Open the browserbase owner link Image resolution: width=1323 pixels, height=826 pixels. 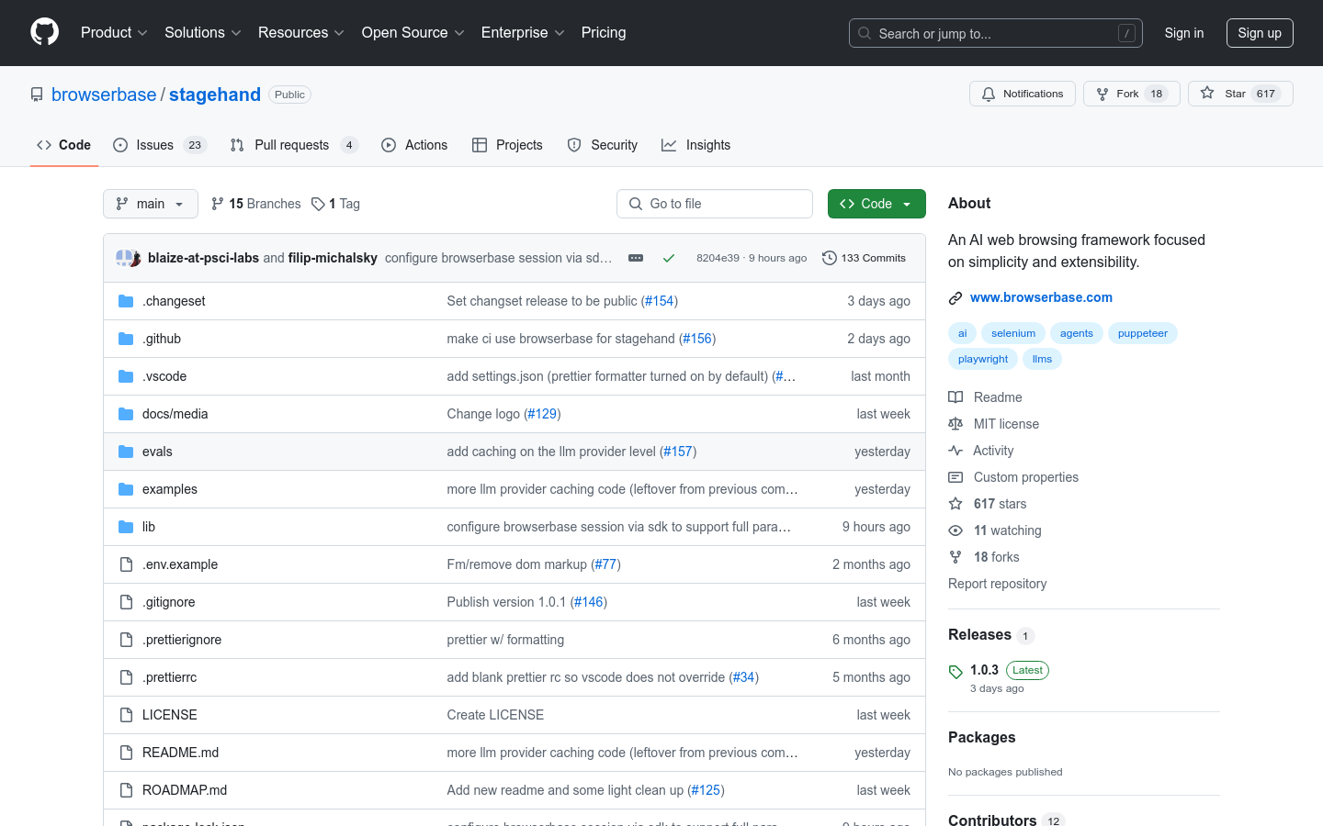(x=104, y=95)
